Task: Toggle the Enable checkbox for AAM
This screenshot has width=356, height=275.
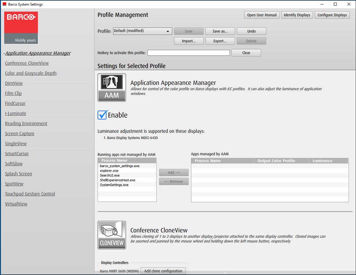Action: coord(102,115)
